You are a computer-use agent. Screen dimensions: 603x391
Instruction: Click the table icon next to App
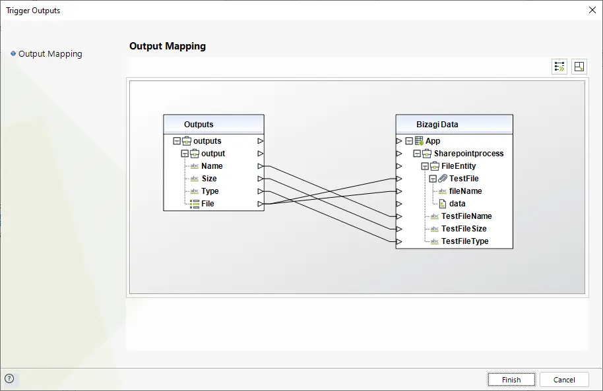(419, 141)
